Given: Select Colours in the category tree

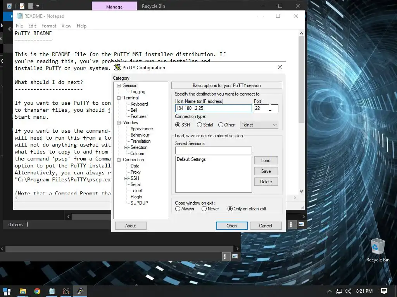Looking at the screenshot, I should (137, 154).
